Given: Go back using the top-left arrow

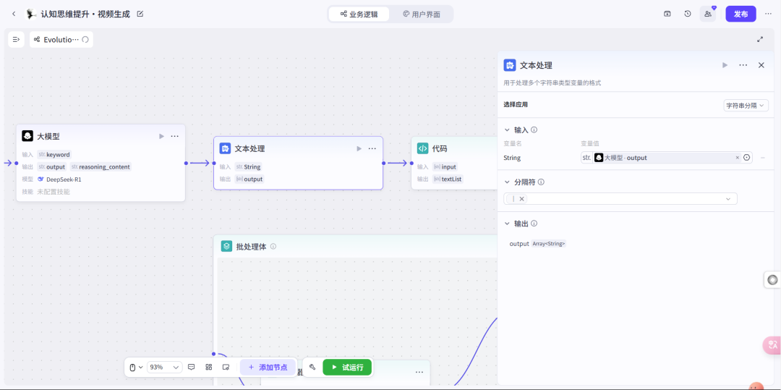Looking at the screenshot, I should point(14,14).
